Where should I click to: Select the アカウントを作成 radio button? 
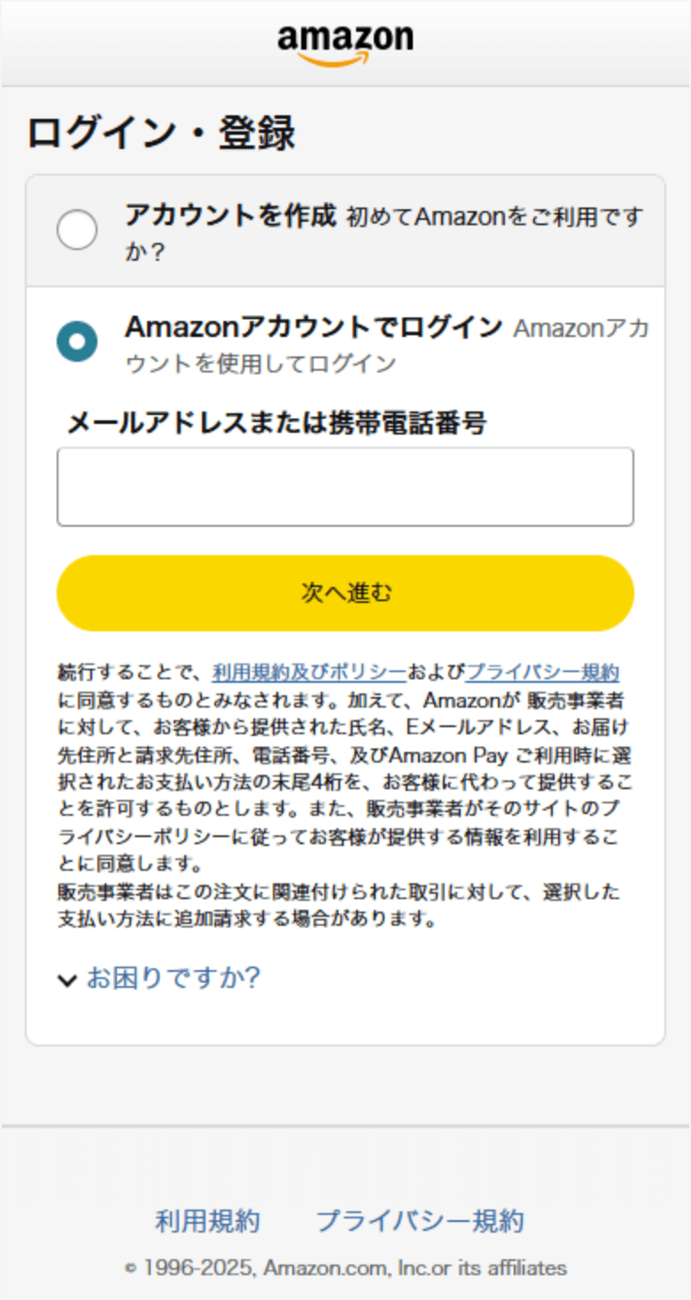point(77,231)
